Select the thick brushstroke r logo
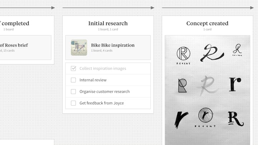The height and width of the screenshot is (145, 258). (x=181, y=120)
